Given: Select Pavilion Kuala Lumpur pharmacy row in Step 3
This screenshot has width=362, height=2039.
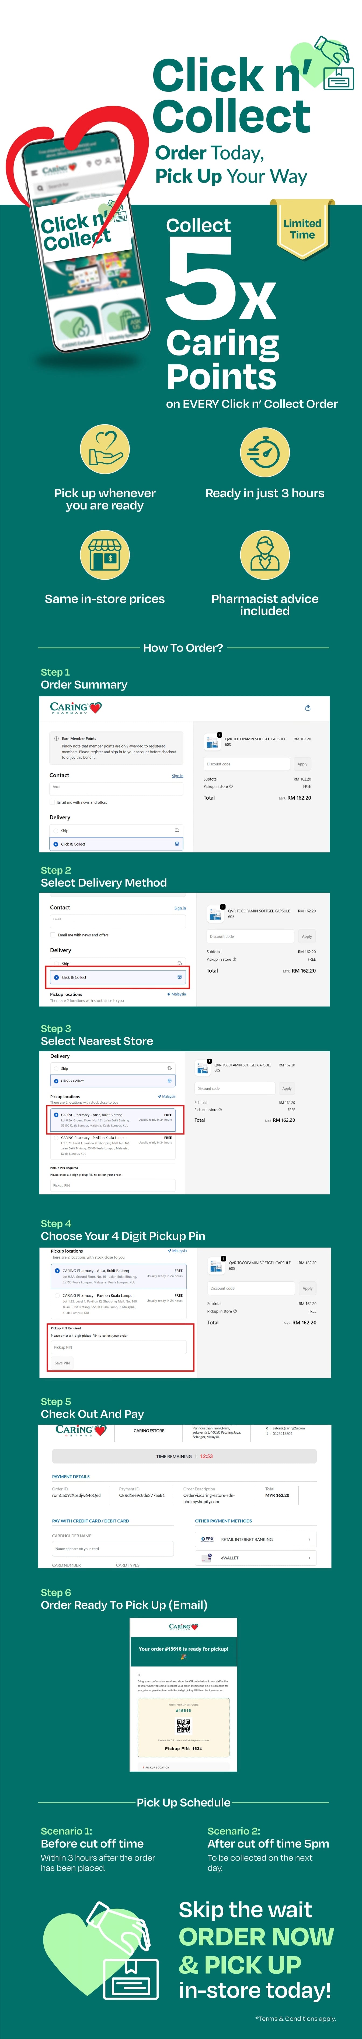Looking at the screenshot, I should point(113,1145).
